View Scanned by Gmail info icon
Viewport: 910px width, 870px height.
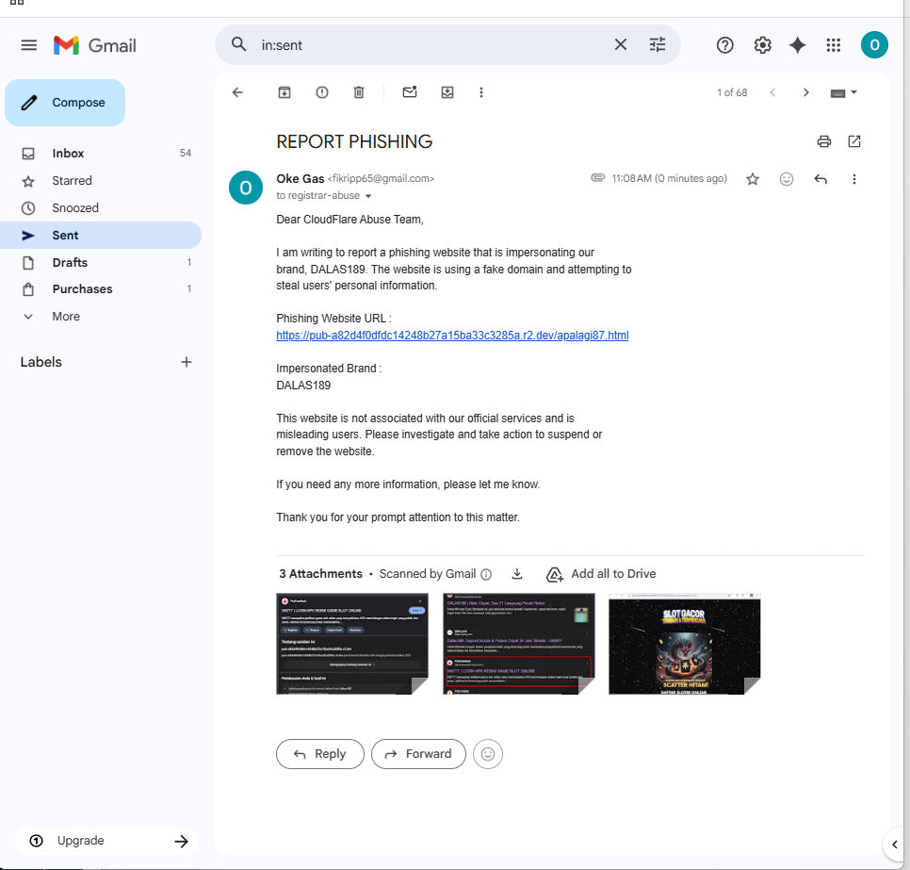coord(486,574)
